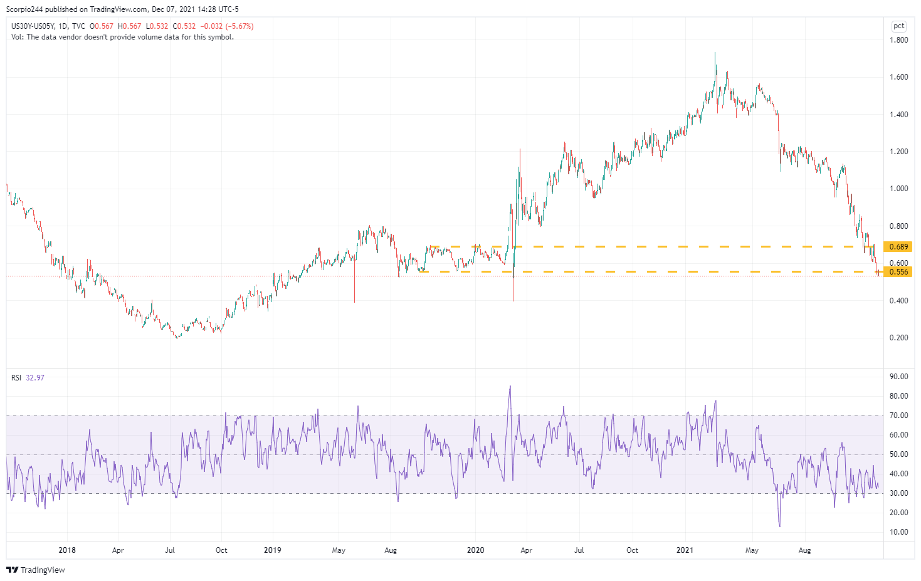Click the 0.689 orange price label
This screenshot has height=581, width=921.
point(898,247)
